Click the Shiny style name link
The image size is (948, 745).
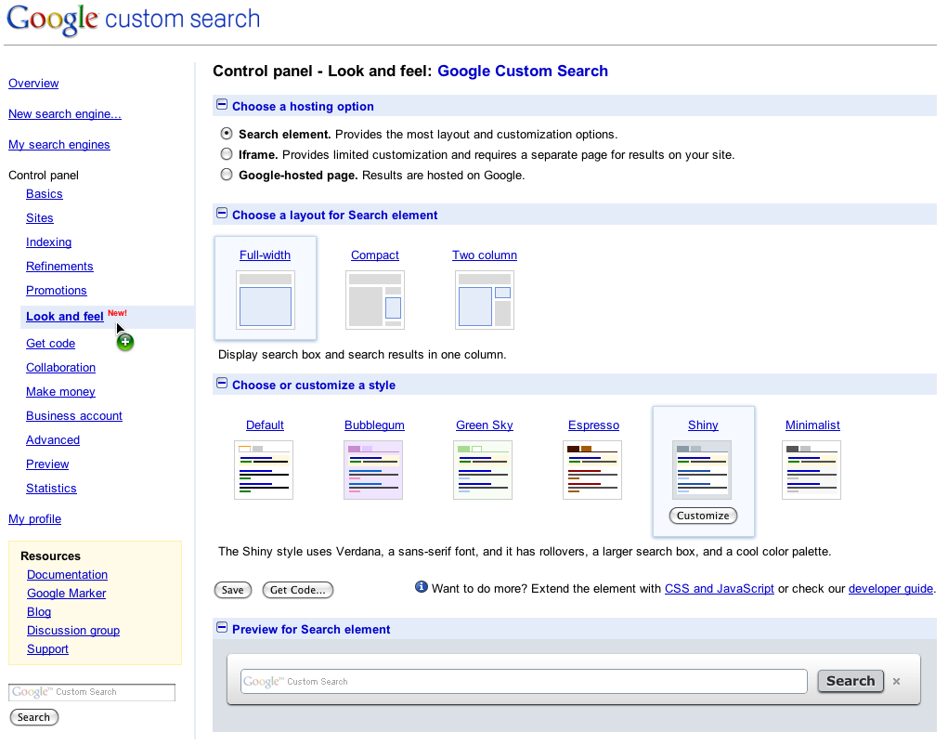click(x=703, y=425)
